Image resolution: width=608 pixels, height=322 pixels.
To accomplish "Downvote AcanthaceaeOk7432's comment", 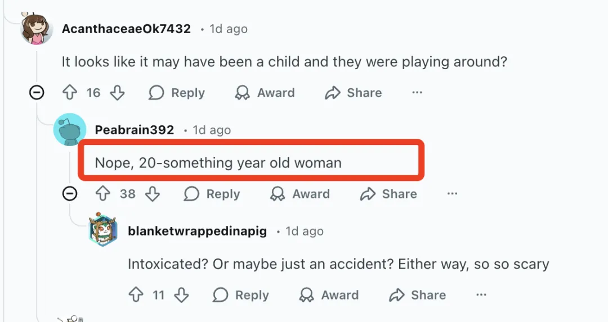I will click(117, 93).
